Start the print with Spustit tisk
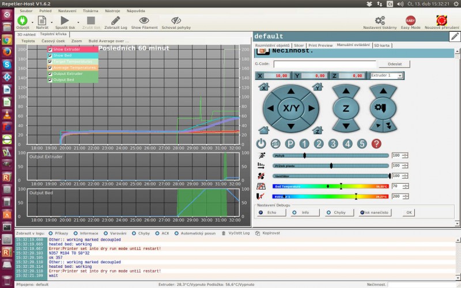Screen dimensions: 461x288 pos(65,21)
